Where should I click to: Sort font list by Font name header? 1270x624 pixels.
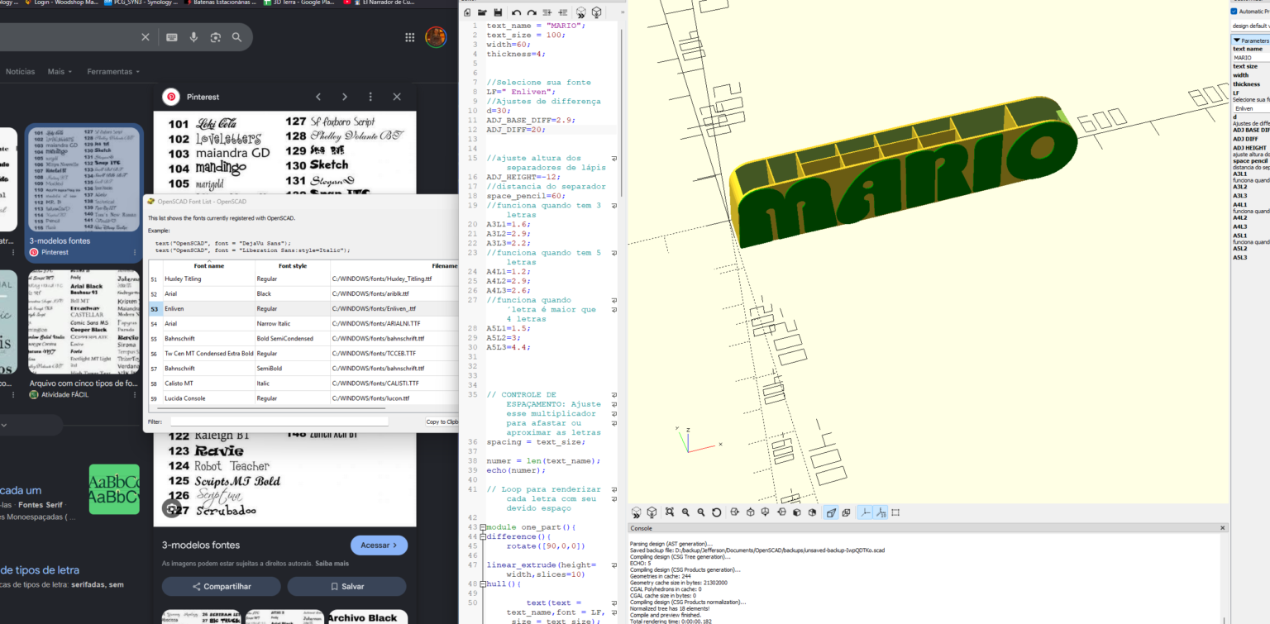(x=209, y=266)
